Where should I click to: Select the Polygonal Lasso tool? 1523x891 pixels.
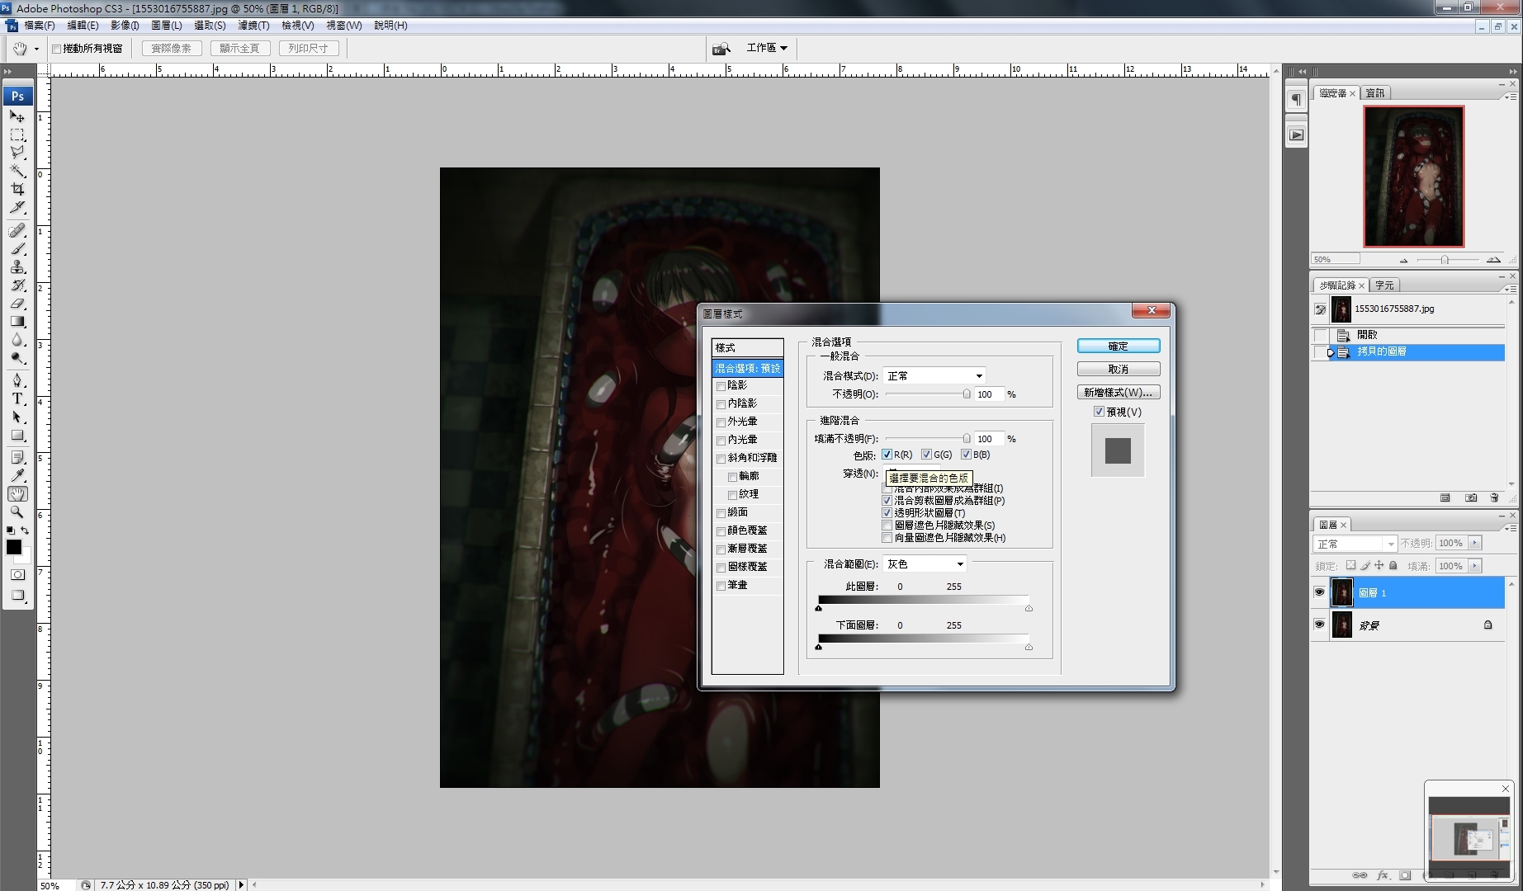pos(17,153)
